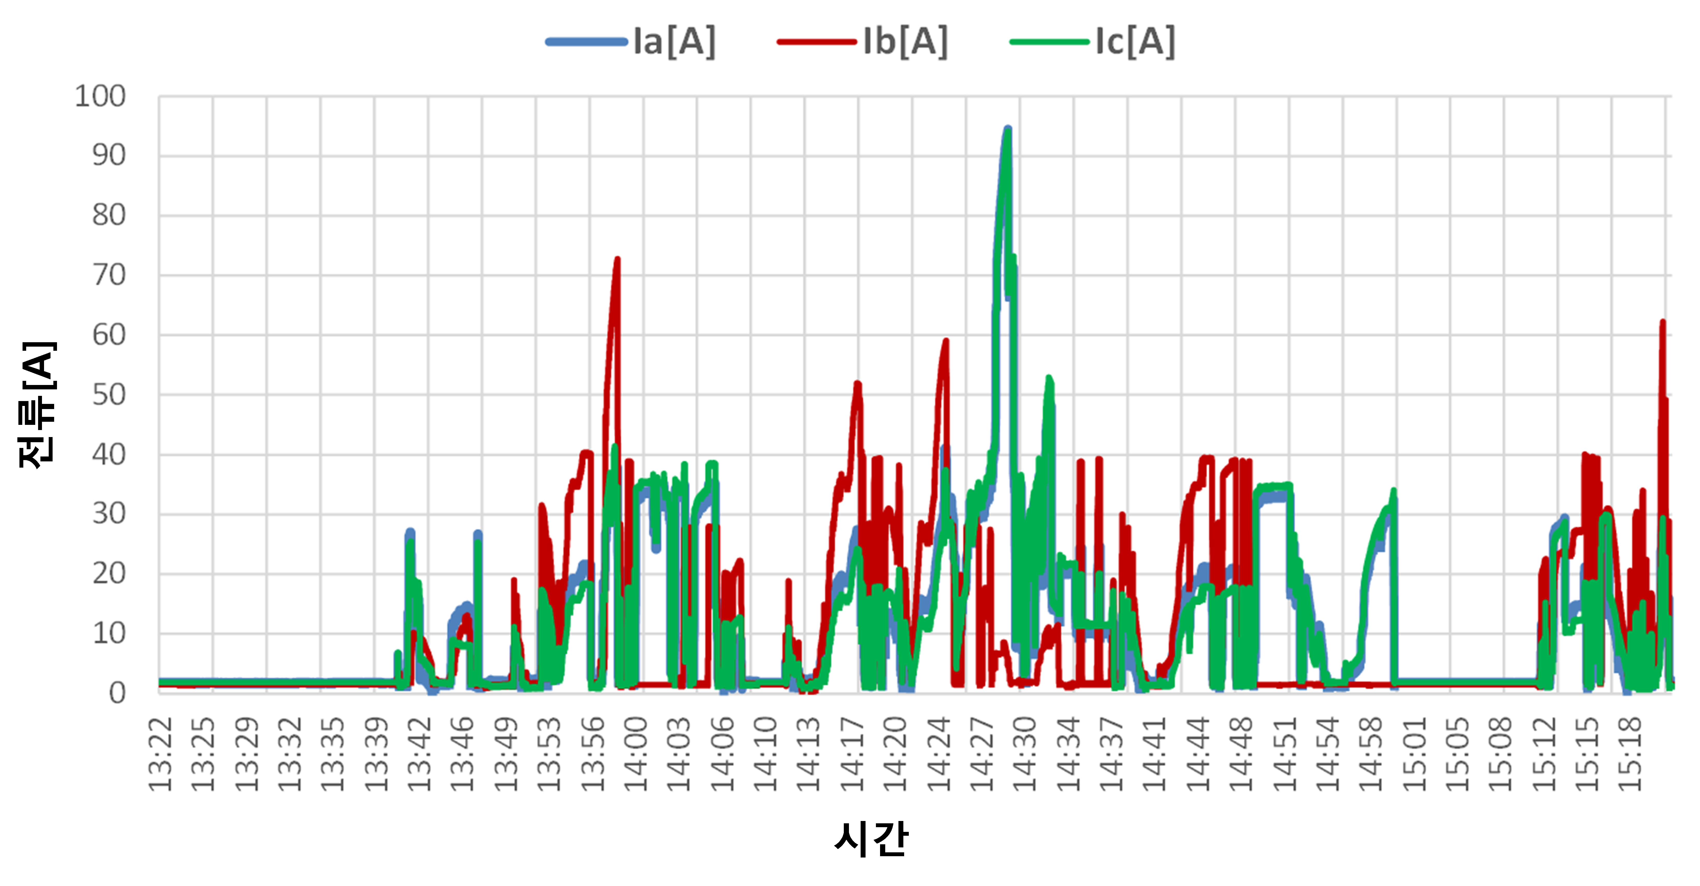Click the 40 y-axis value label
This screenshot has width=1700, height=886.
point(109,455)
